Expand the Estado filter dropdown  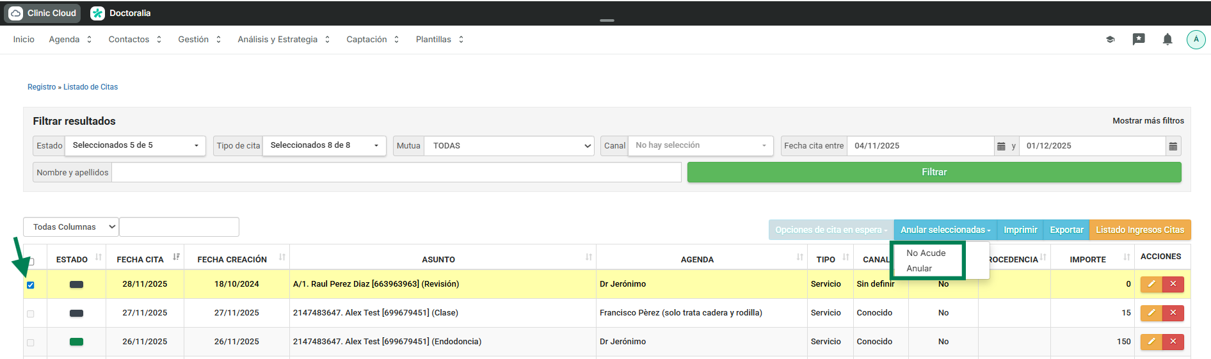(136, 146)
